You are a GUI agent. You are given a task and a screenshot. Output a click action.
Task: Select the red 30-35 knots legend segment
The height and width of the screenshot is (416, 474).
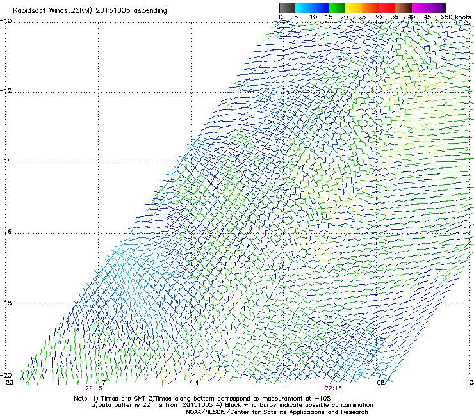[x=387, y=8]
